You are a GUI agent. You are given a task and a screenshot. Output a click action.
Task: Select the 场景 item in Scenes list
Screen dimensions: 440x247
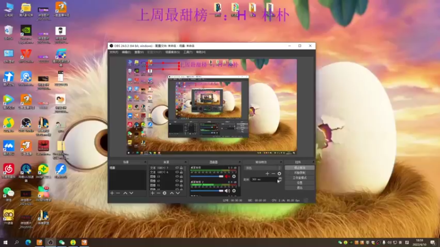coord(128,168)
